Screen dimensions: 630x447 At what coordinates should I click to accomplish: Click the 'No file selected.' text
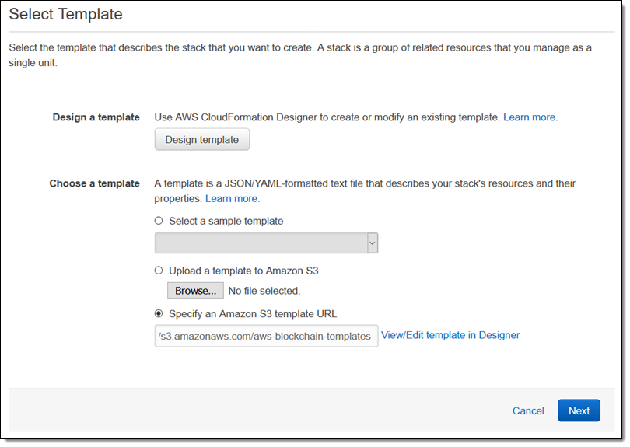pos(264,291)
